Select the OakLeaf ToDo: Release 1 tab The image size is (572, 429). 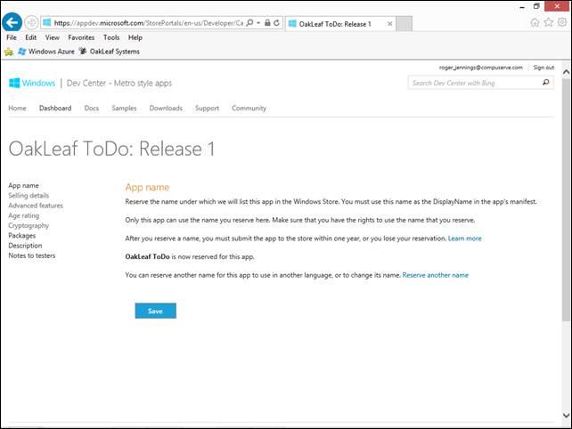click(340, 24)
